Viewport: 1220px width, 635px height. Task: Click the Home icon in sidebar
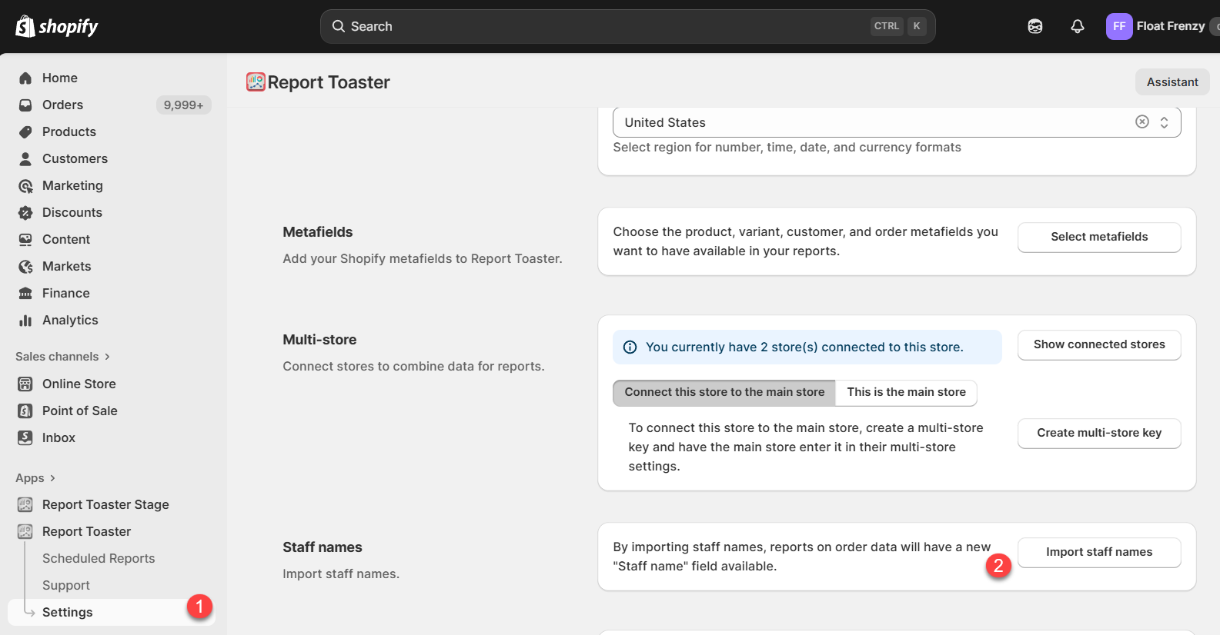(25, 78)
